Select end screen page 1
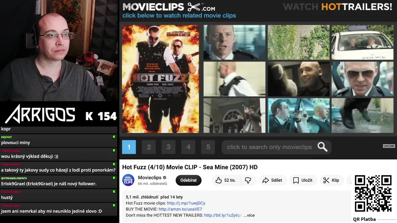This screenshot has height=223, width=397. pyautogui.click(x=129, y=147)
